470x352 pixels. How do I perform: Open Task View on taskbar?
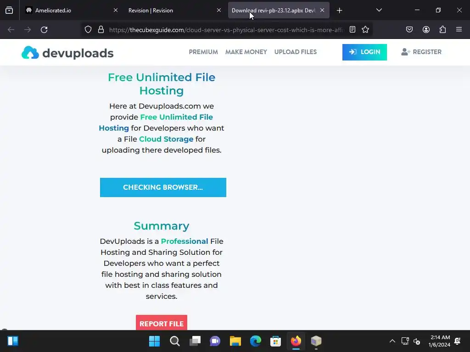click(x=195, y=341)
